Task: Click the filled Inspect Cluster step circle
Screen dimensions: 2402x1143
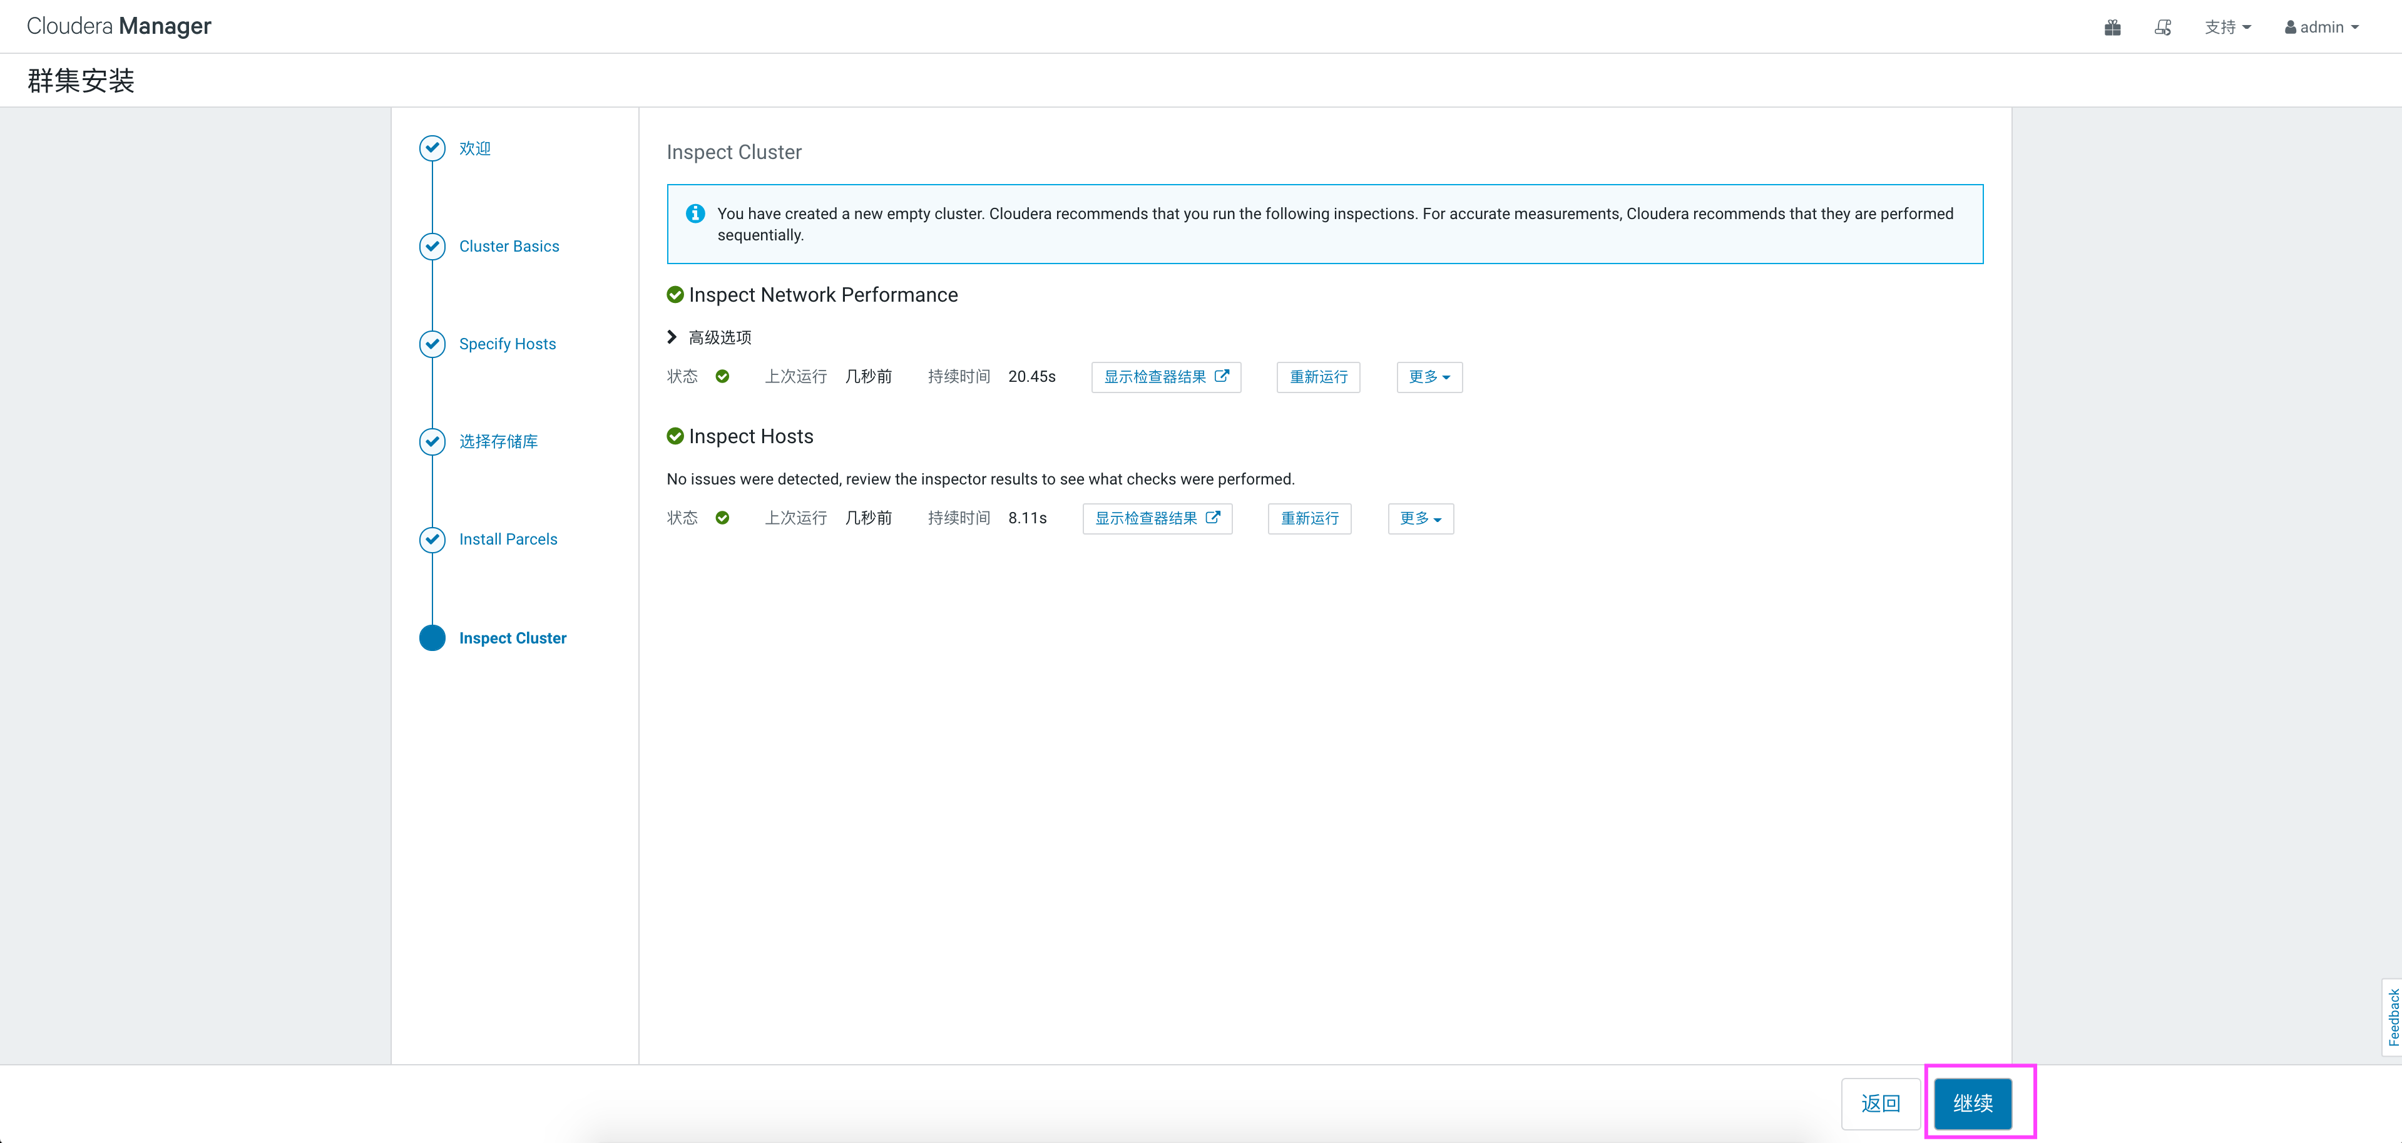Action: [432, 638]
